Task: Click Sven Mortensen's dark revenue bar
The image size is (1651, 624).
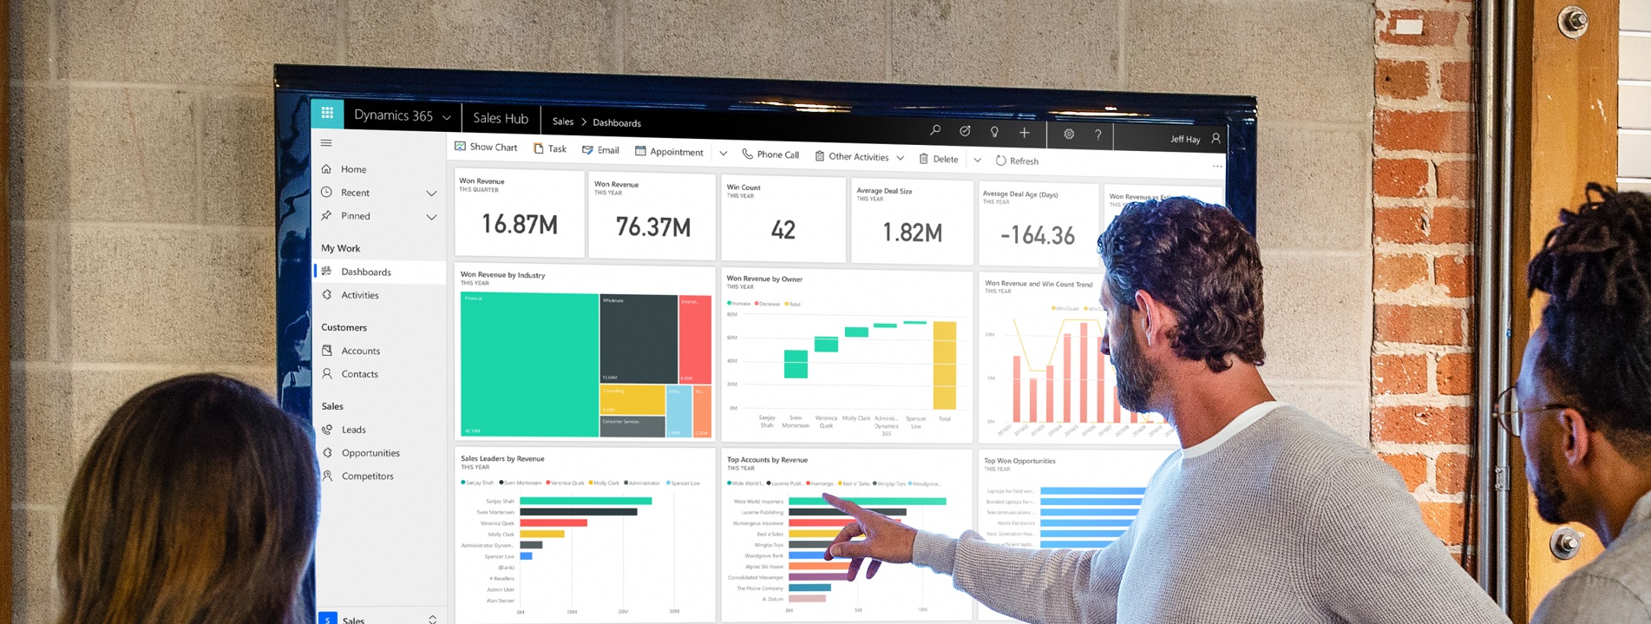Action: [579, 512]
